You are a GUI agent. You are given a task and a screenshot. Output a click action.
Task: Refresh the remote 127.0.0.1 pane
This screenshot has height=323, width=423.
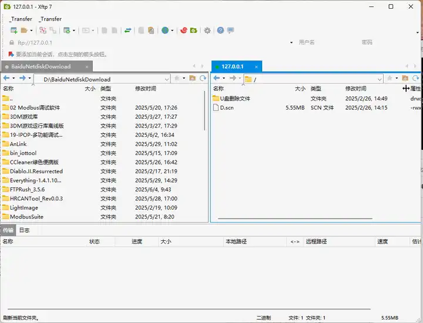[x=416, y=78]
